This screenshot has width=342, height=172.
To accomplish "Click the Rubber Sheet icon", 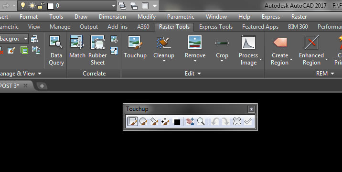I will (97, 42).
